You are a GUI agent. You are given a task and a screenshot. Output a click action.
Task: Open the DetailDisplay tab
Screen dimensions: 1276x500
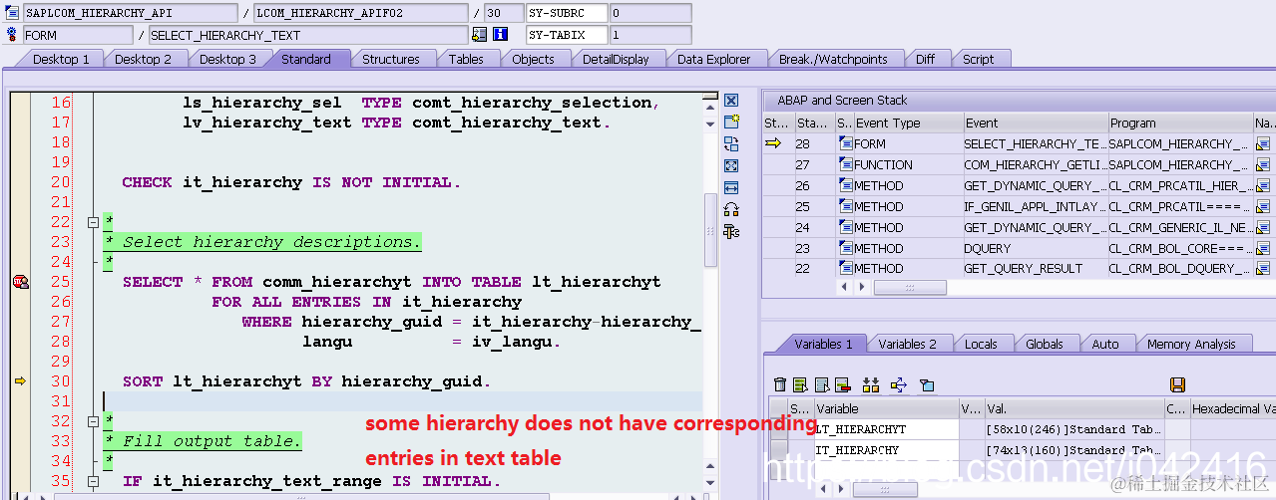(616, 59)
